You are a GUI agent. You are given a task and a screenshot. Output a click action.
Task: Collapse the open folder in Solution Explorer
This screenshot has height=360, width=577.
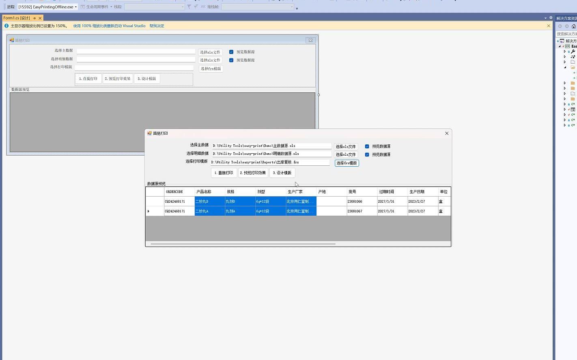565,67
